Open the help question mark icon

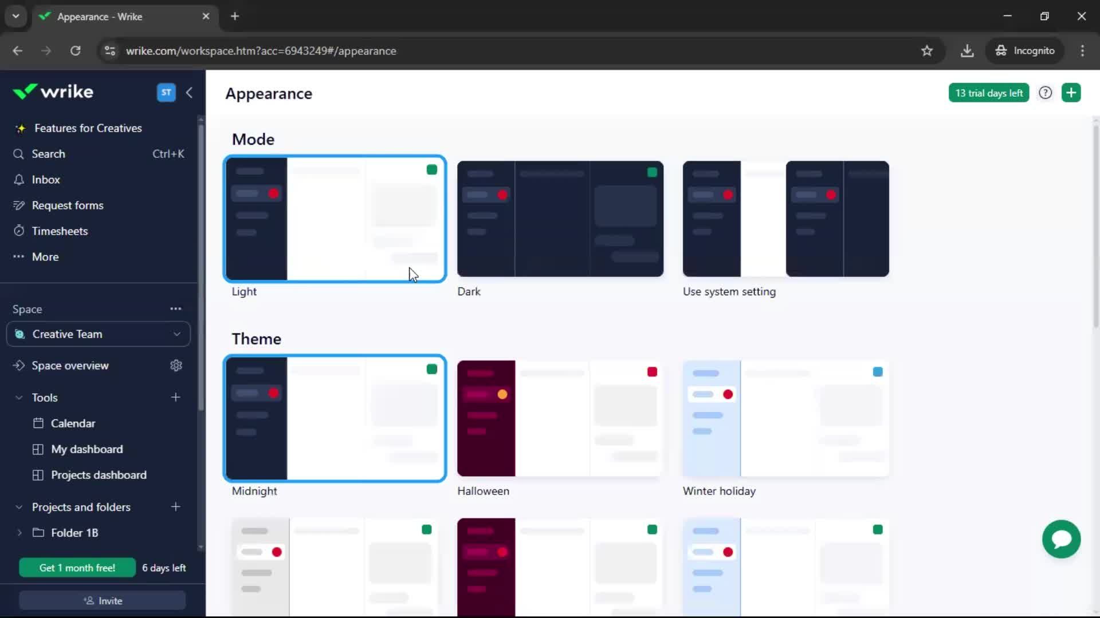pyautogui.click(x=1046, y=93)
